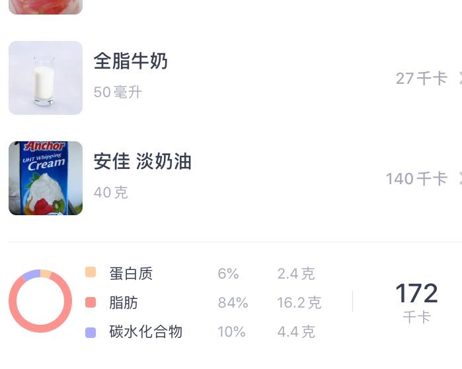462x369 pixels.
Task: Click the macronutrient donut chart
Action: point(40,301)
